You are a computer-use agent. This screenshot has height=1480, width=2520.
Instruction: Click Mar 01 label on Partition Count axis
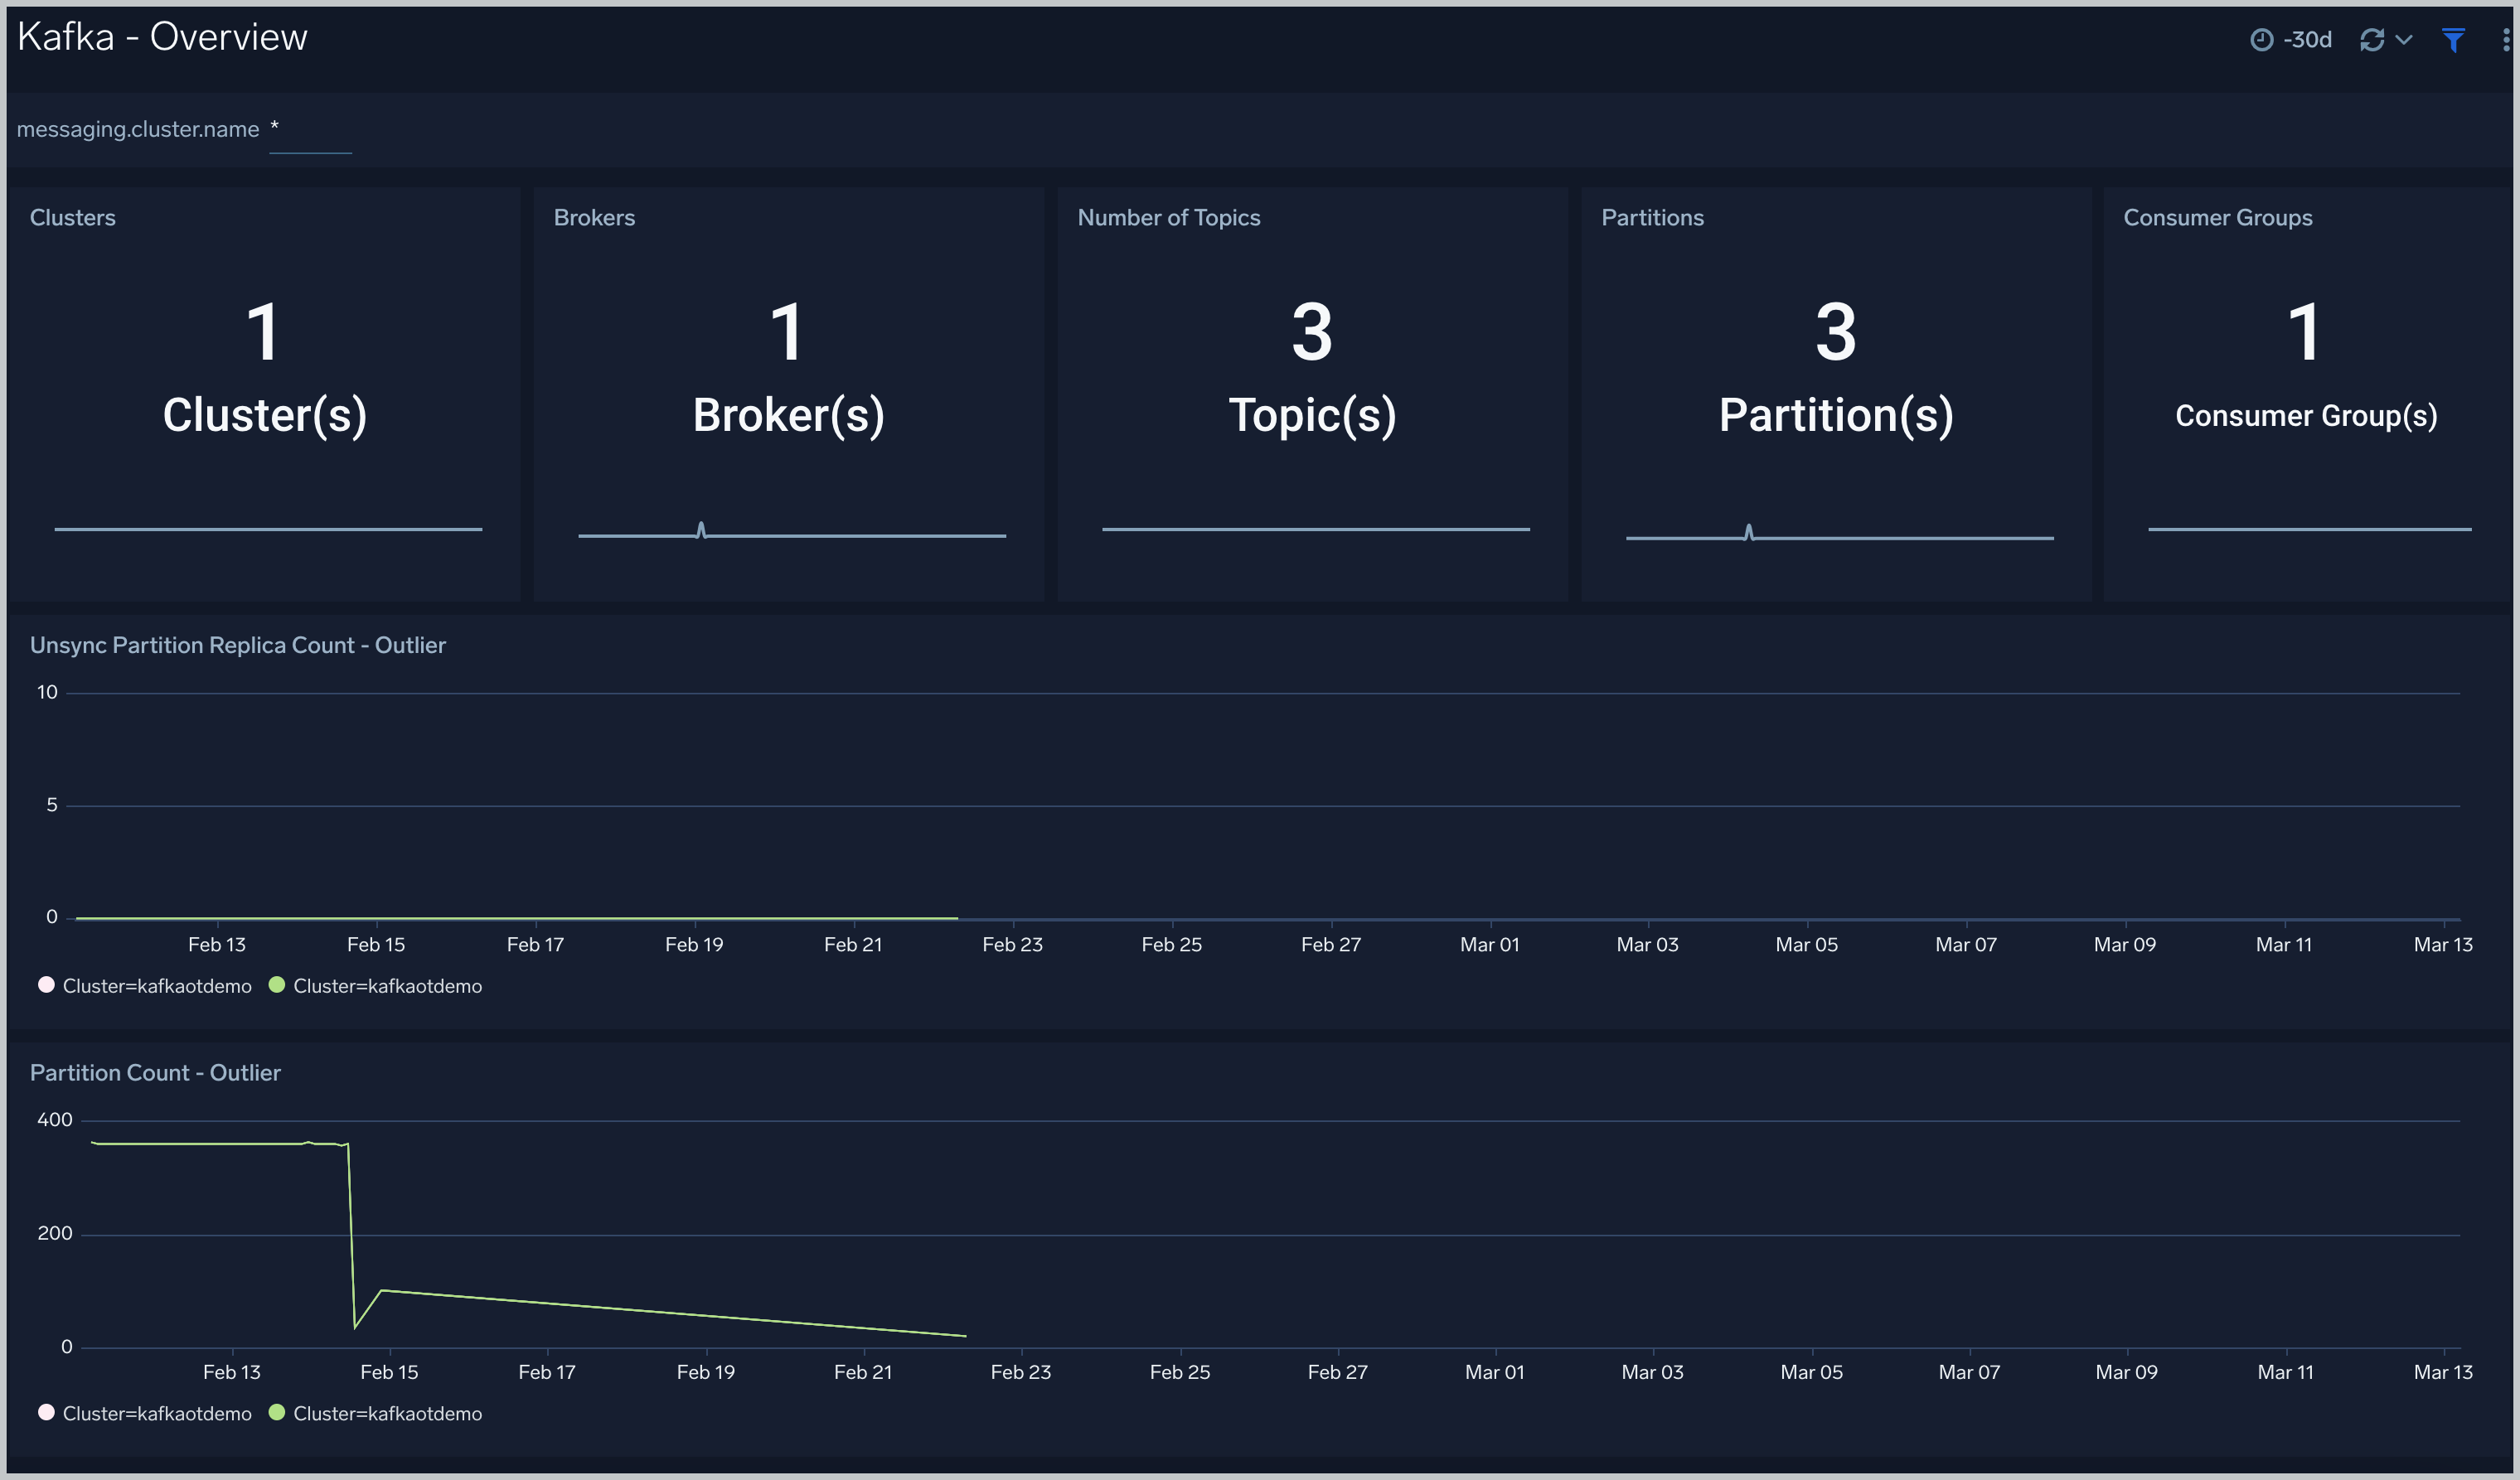1495,1373
